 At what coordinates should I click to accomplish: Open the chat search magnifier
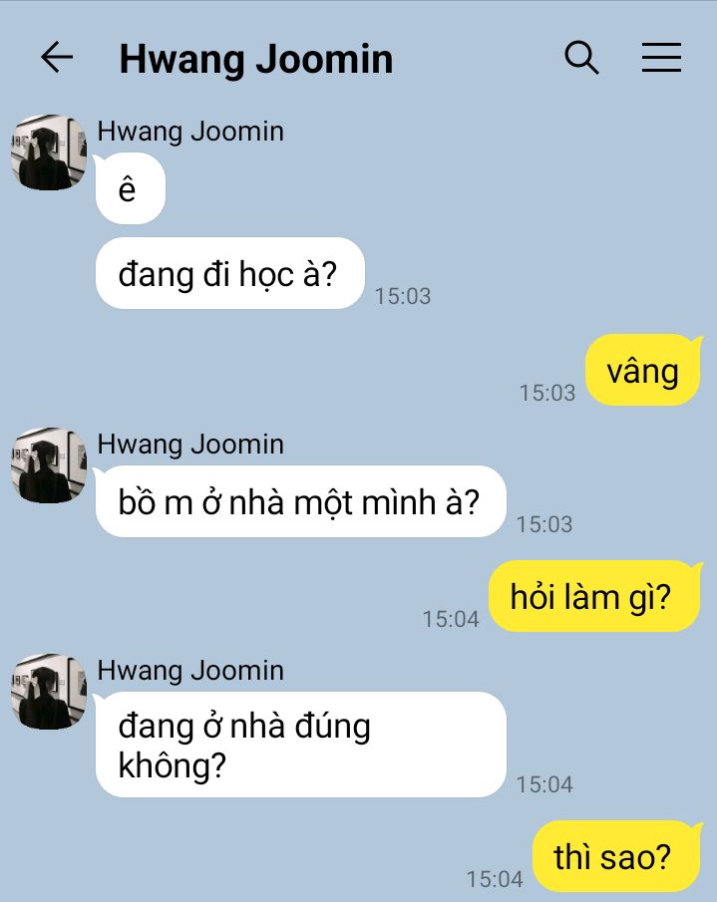point(581,57)
